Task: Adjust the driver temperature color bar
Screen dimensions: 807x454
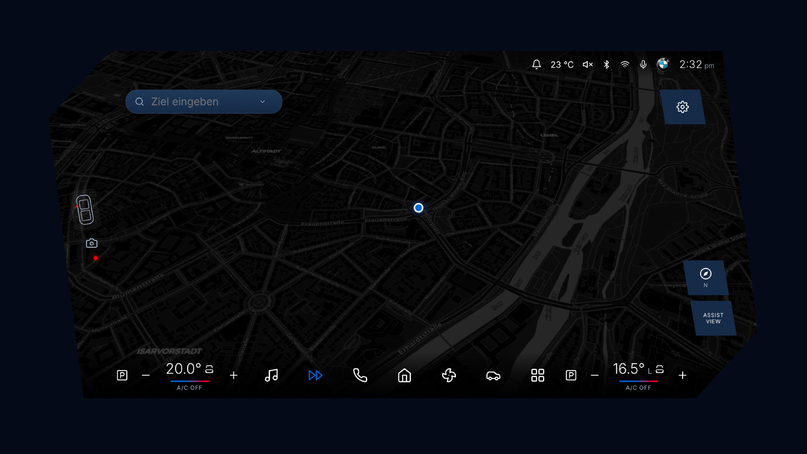Action: [189, 381]
